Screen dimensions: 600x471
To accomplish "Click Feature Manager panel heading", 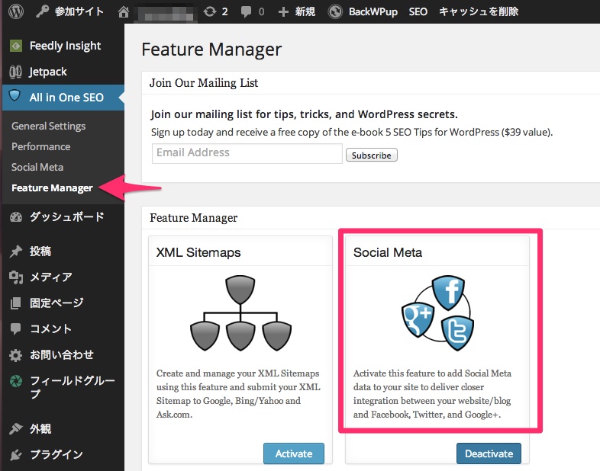I will click(x=194, y=218).
